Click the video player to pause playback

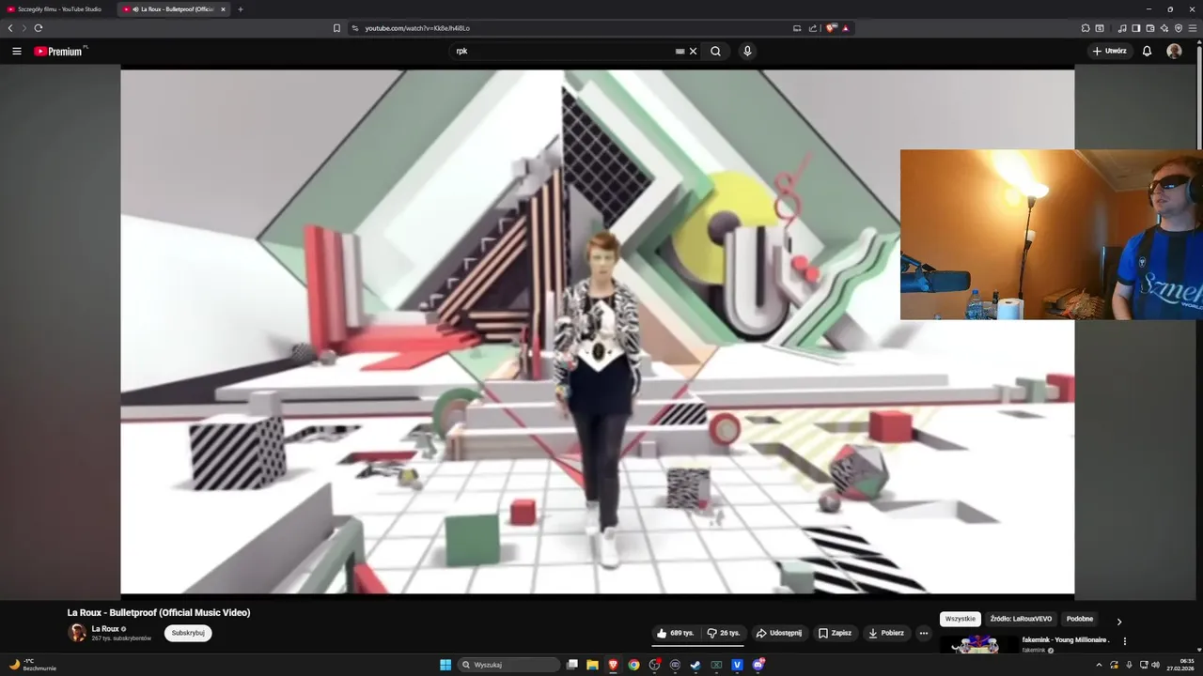597,330
